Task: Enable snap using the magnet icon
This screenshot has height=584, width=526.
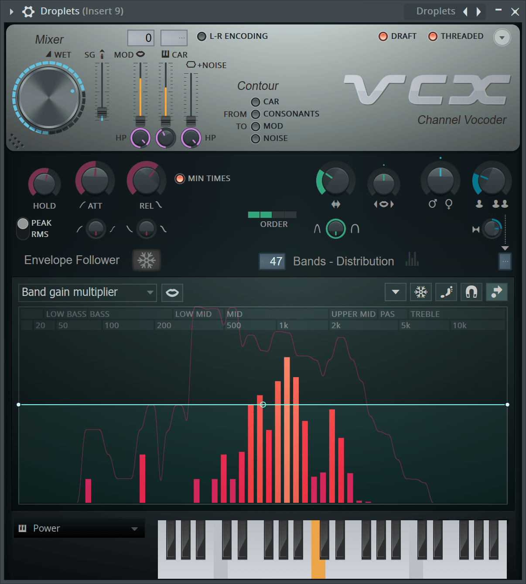Action: point(471,292)
